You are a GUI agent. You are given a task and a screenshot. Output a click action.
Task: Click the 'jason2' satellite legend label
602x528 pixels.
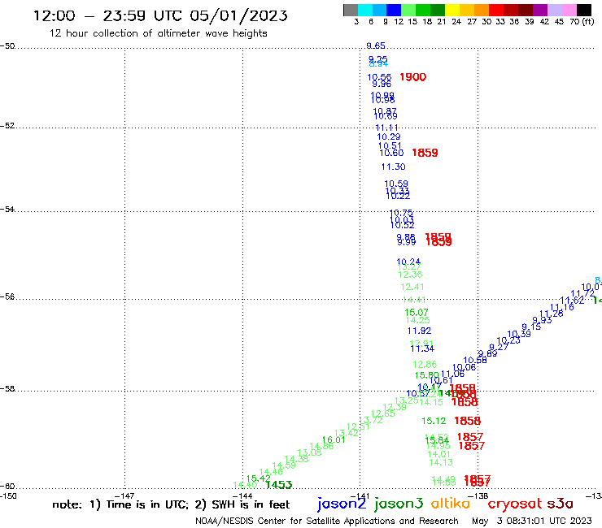click(342, 504)
